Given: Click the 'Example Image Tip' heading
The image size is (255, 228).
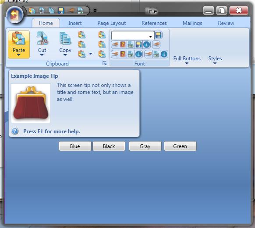Looking at the screenshot, I should click(x=35, y=76).
